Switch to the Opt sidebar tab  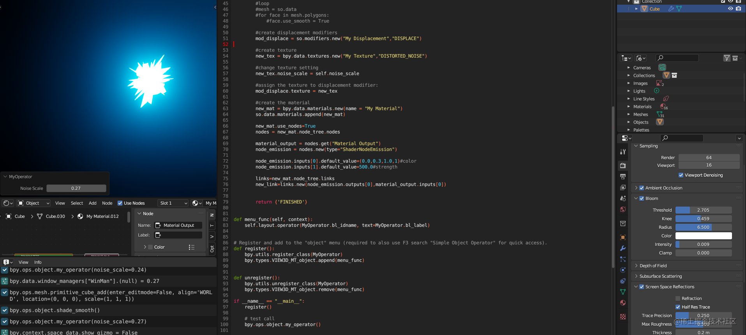[212, 248]
